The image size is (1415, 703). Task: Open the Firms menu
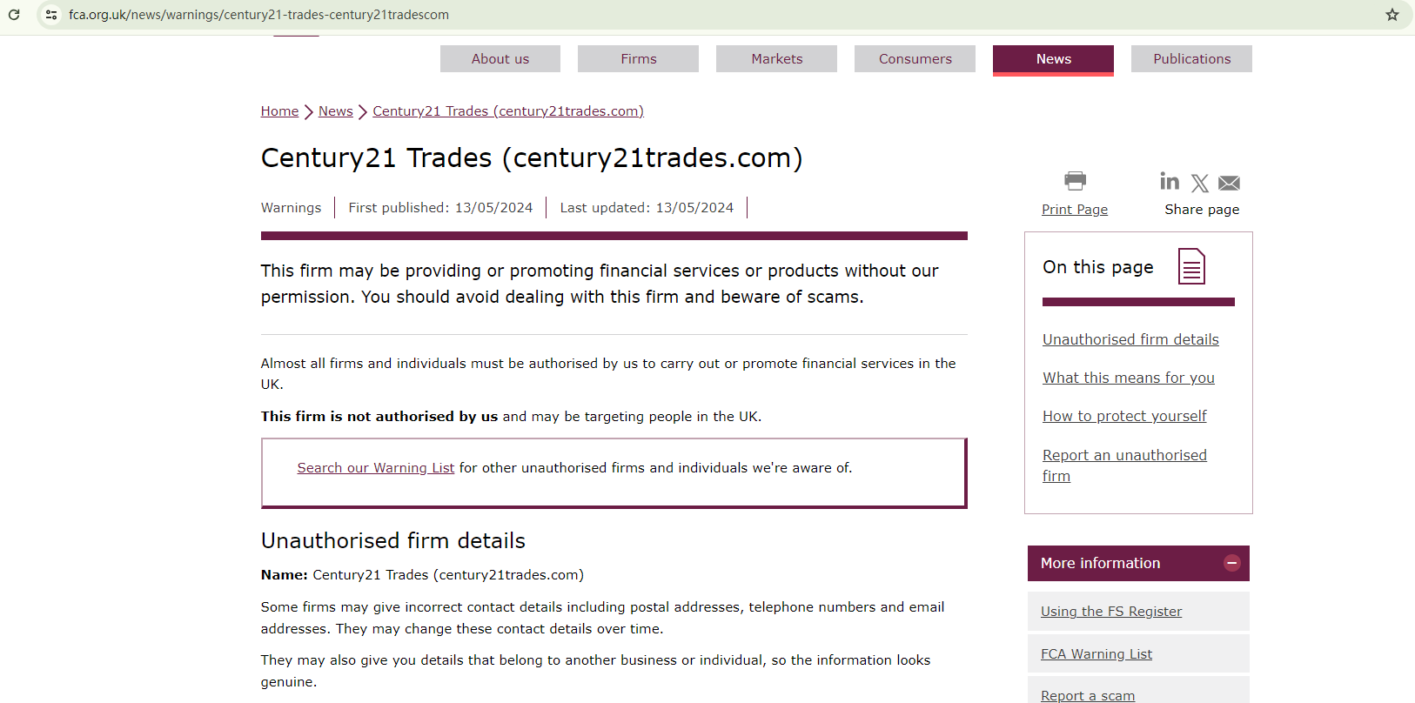pyautogui.click(x=638, y=59)
